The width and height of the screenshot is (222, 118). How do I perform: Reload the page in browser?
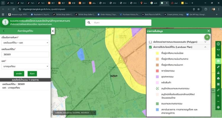click(14, 9)
